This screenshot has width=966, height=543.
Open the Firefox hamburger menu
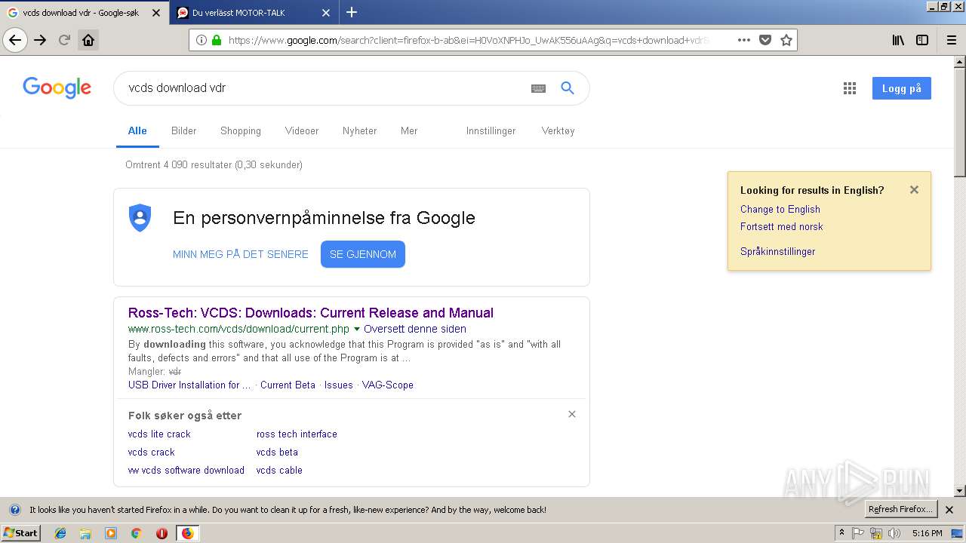click(951, 40)
